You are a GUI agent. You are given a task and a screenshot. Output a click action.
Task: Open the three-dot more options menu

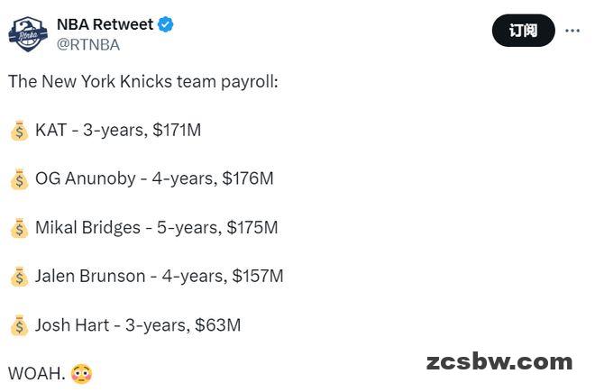coord(572,31)
